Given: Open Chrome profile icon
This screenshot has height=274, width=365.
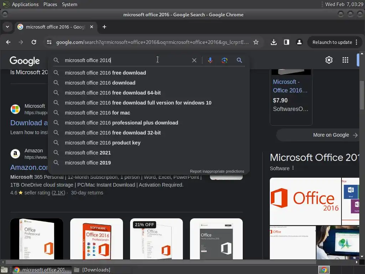Looking at the screenshot, I should point(299,42).
